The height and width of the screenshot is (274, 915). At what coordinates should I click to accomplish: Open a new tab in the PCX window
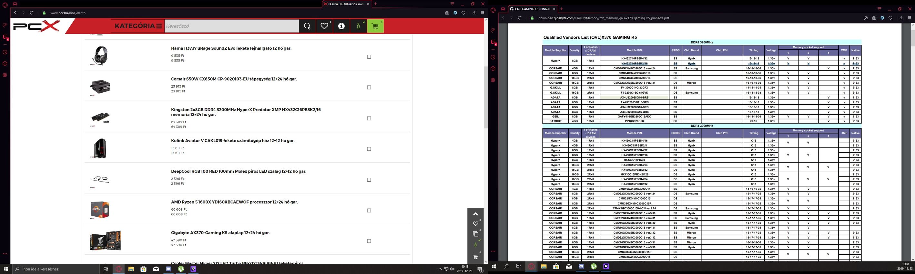pos(375,4)
